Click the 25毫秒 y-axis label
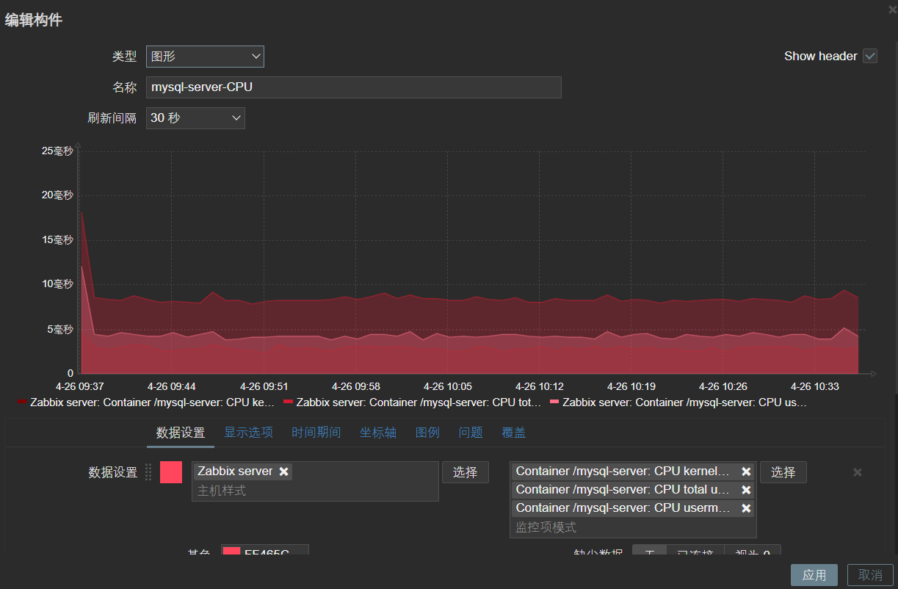Screen dimensions: 898x589 click(x=58, y=151)
